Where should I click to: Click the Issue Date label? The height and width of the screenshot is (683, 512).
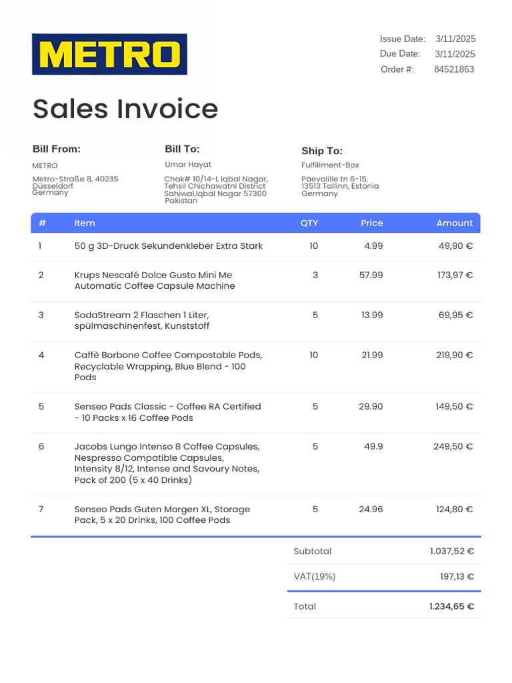402,39
